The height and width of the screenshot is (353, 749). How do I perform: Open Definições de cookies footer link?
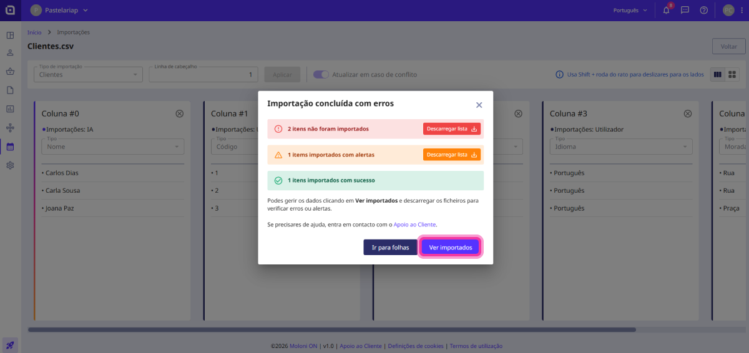click(x=416, y=346)
